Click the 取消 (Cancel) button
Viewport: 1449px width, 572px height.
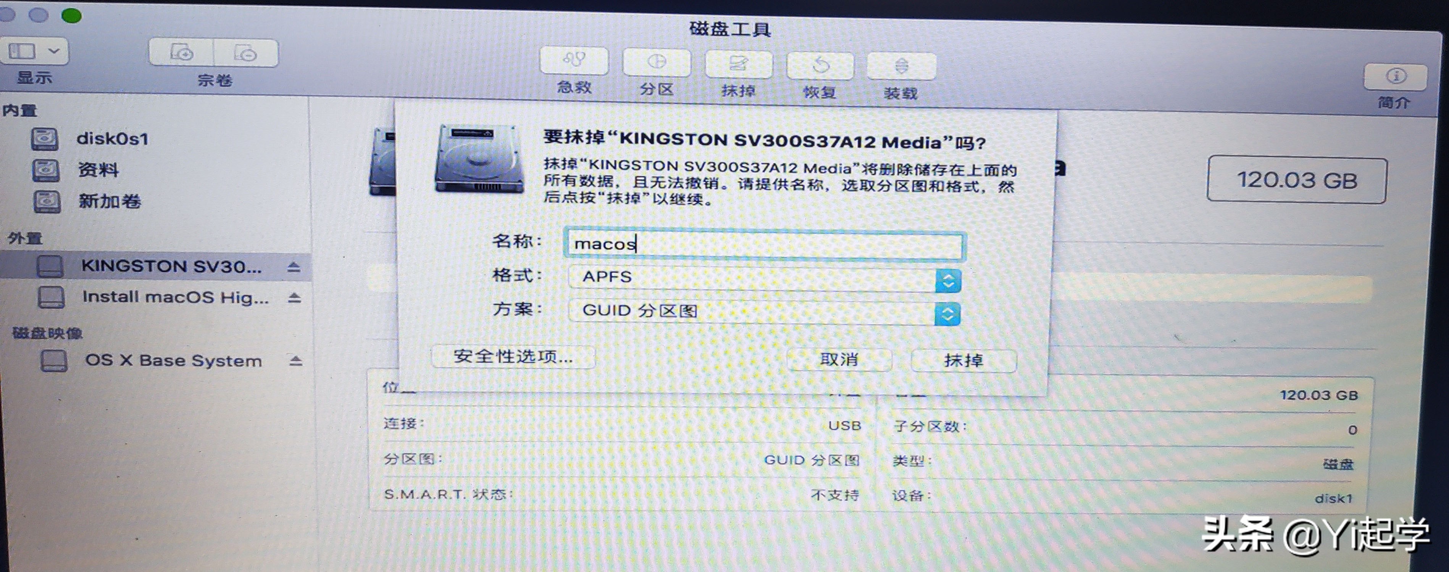point(841,360)
